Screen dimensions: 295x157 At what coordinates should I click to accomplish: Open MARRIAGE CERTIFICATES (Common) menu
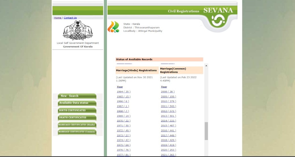coord(77,132)
